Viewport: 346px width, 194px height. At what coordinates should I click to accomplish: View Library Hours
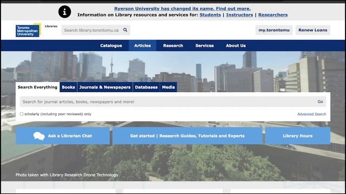[298, 136]
